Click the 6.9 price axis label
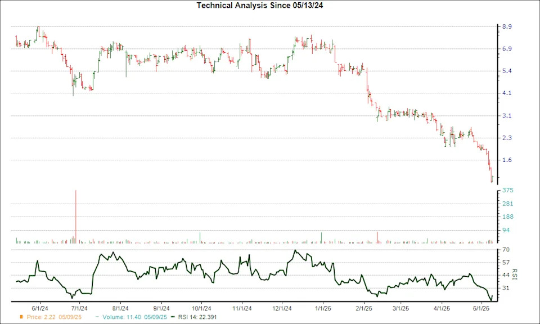Viewport: 540px width, 324px height. point(507,49)
